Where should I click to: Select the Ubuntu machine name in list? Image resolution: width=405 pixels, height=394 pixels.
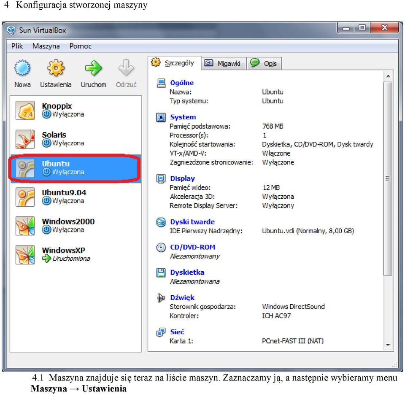coord(56,164)
